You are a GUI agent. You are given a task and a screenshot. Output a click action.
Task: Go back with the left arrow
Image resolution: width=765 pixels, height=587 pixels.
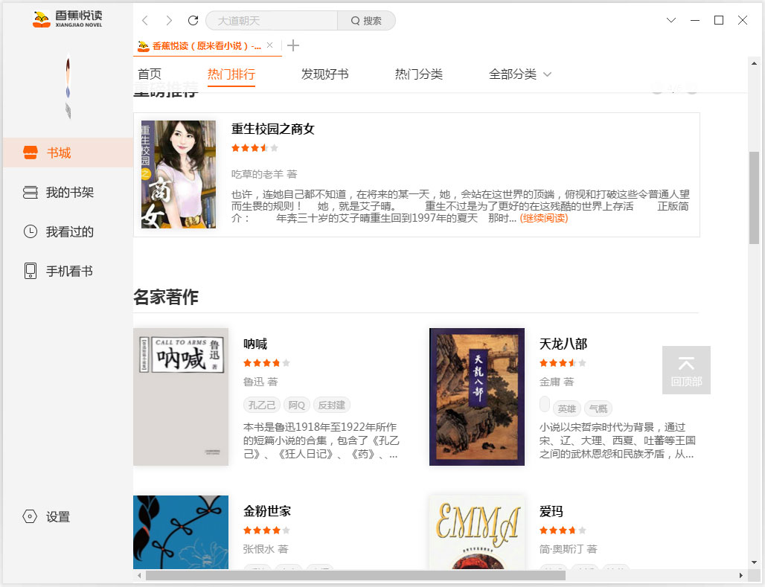pyautogui.click(x=144, y=21)
